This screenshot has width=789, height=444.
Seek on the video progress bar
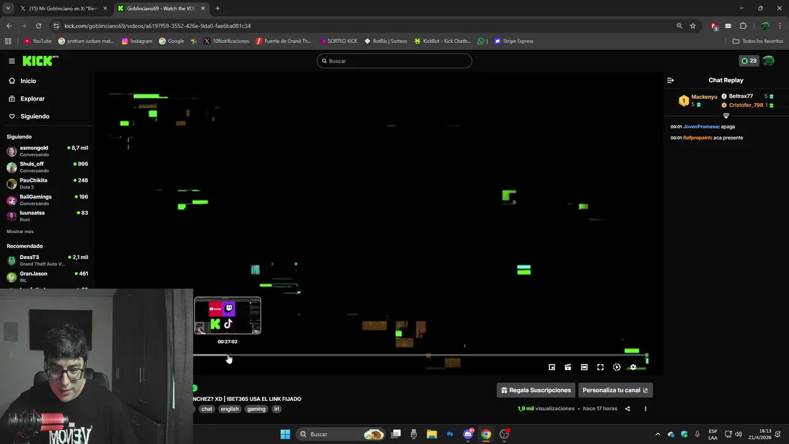pyautogui.click(x=420, y=355)
